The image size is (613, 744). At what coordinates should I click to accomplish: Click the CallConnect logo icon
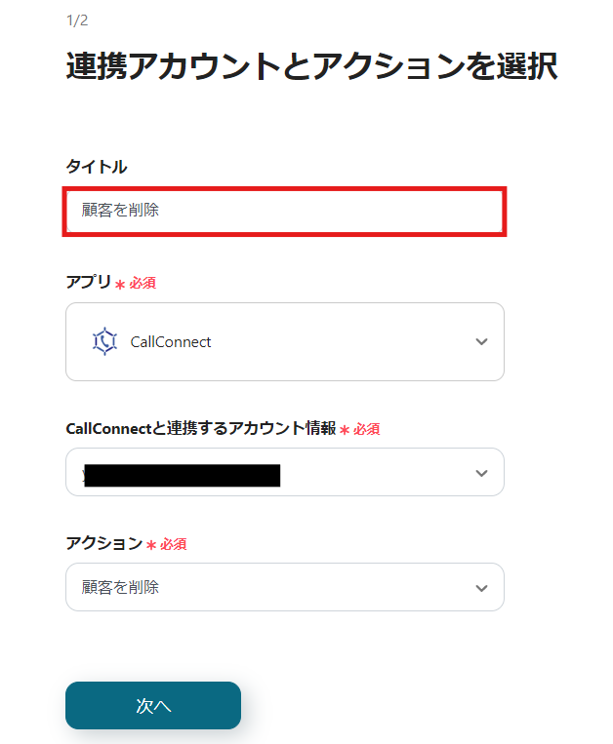click(104, 341)
